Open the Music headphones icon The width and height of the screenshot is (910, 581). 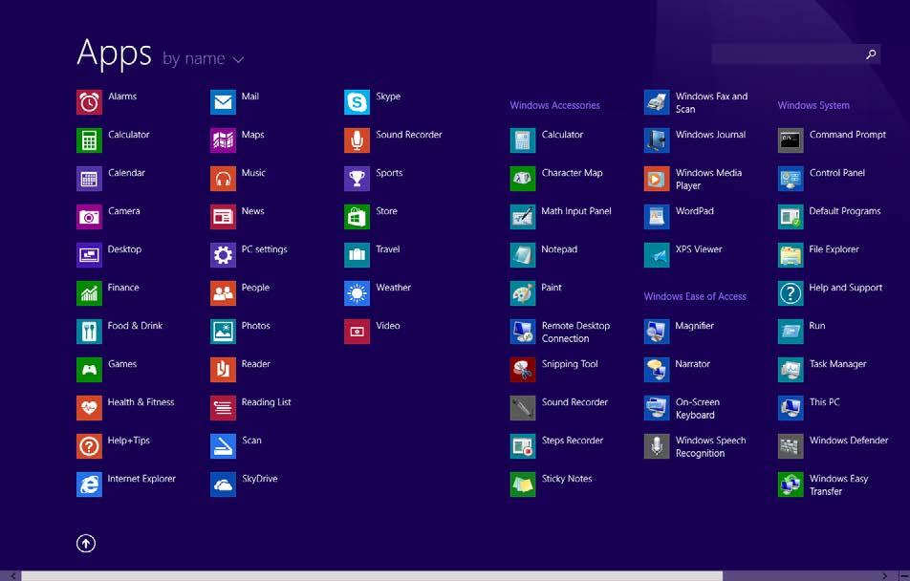click(x=223, y=179)
